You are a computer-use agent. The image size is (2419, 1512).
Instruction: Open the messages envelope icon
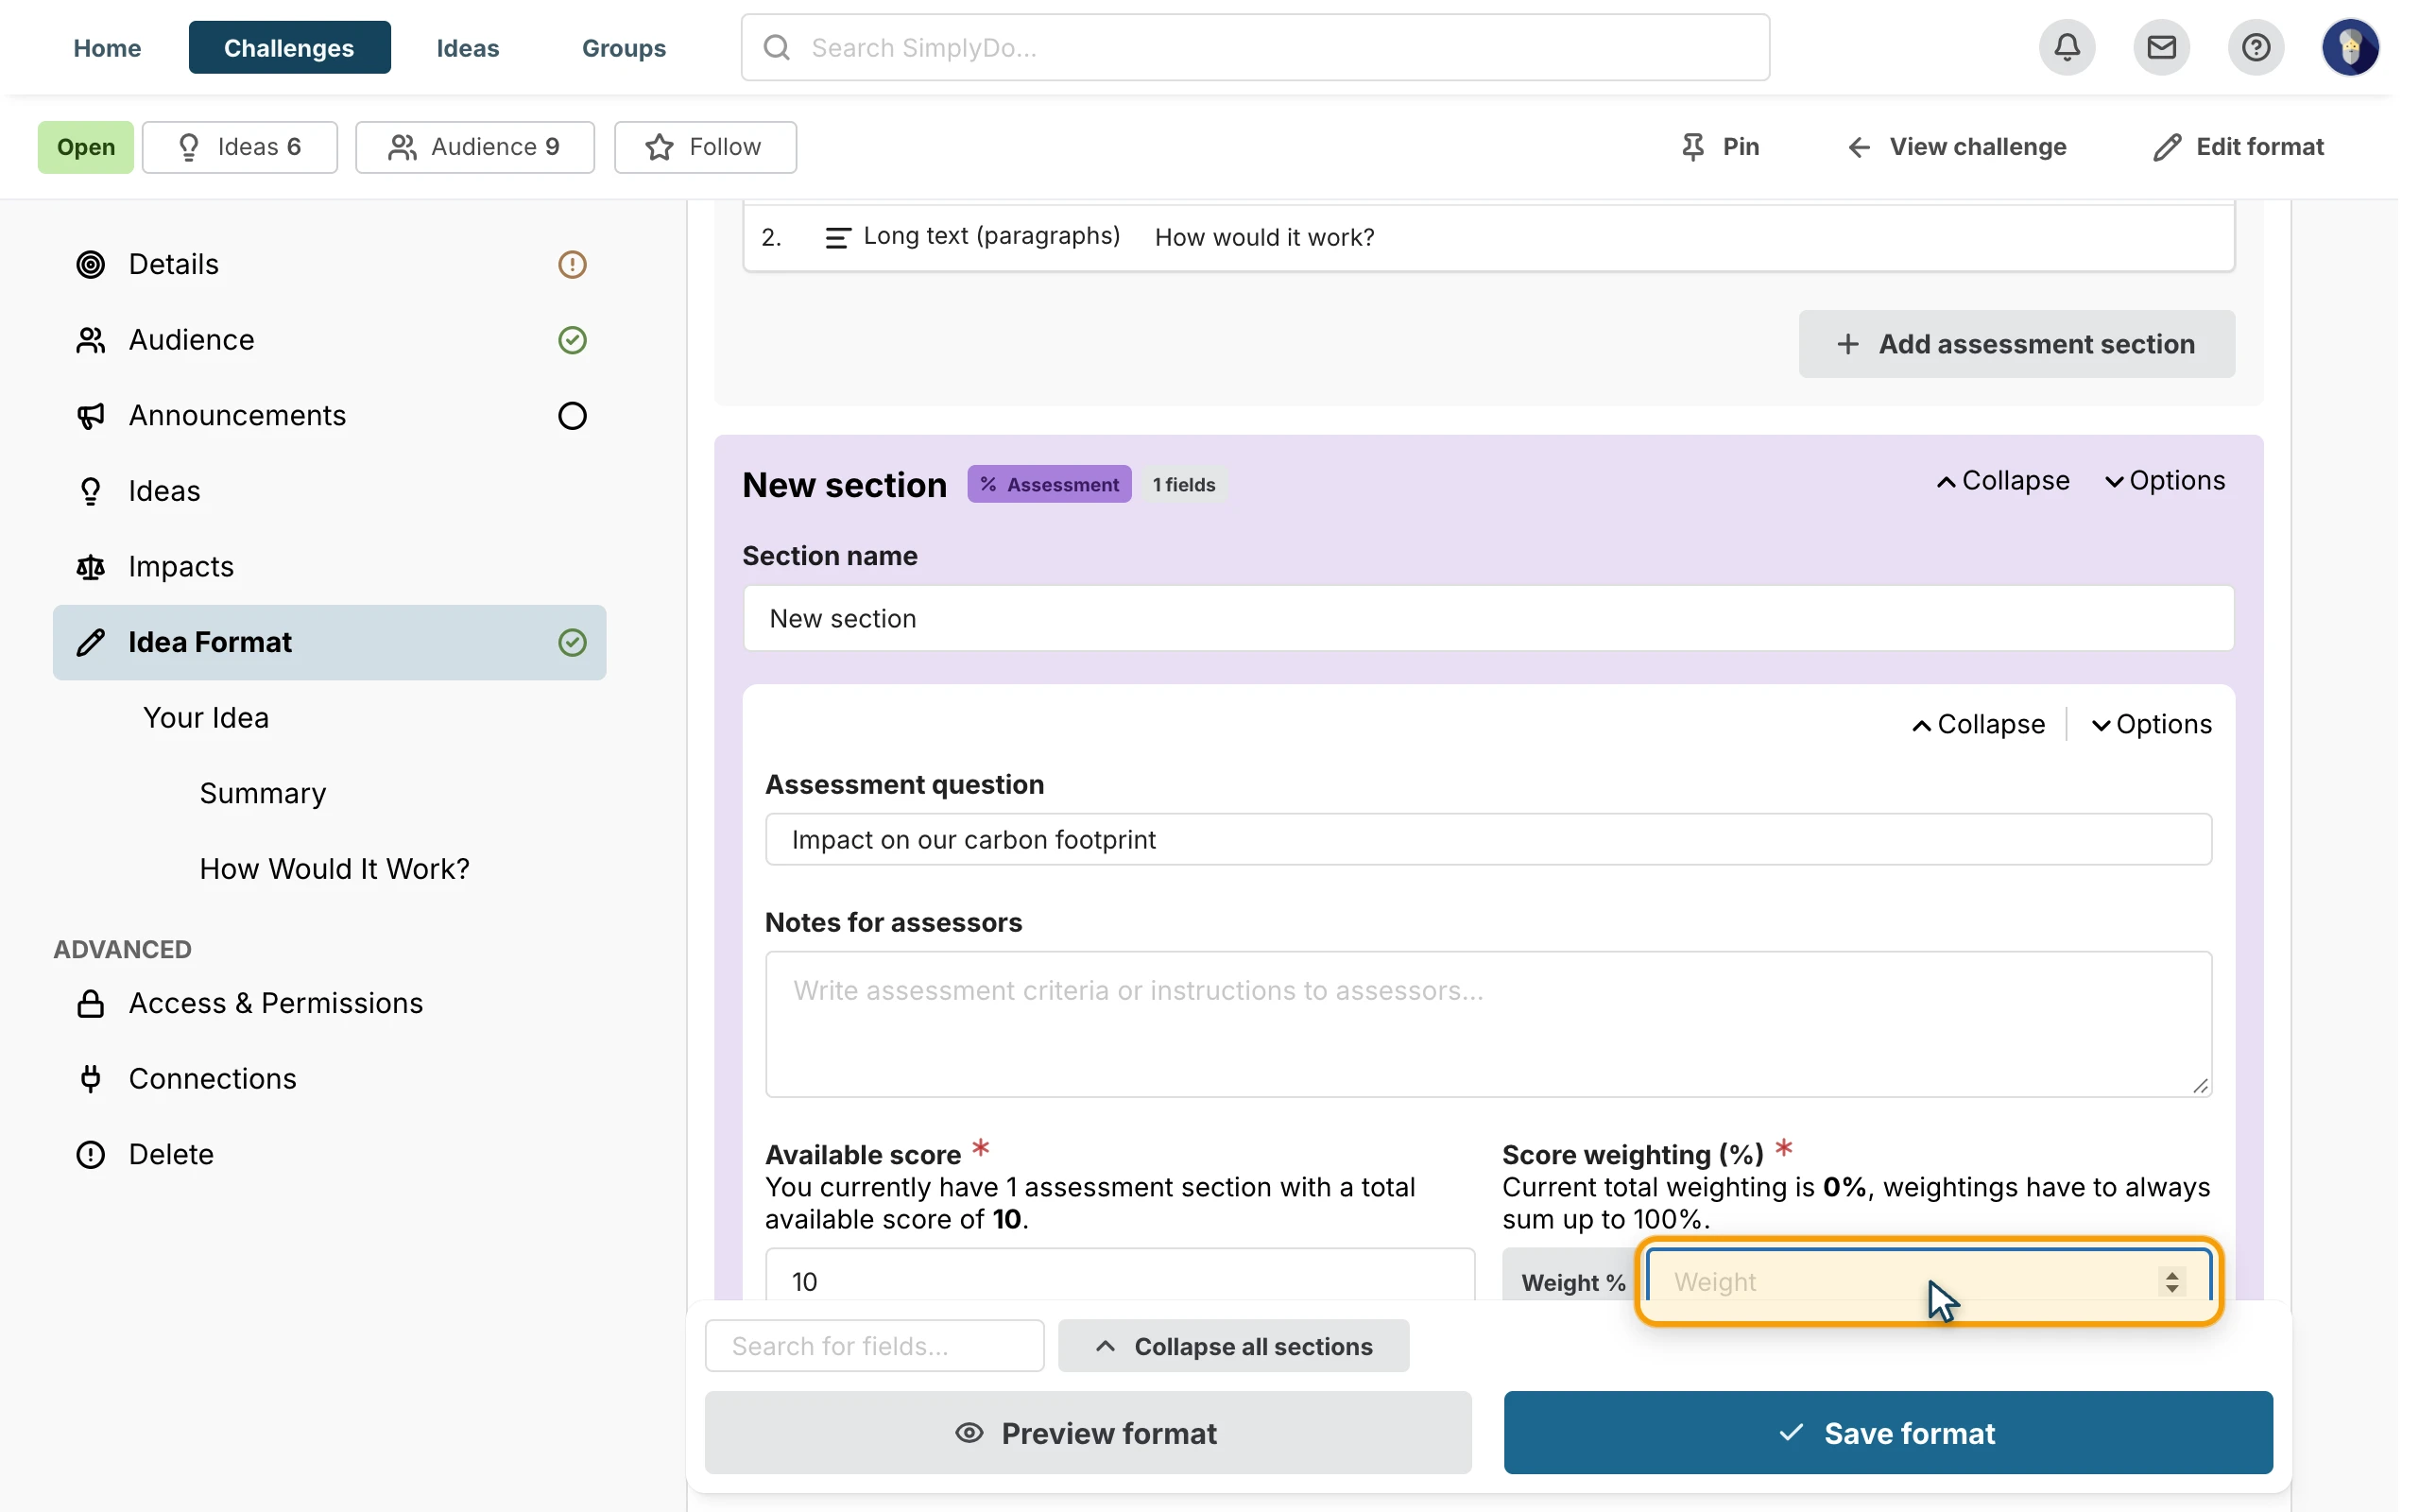(x=2161, y=47)
